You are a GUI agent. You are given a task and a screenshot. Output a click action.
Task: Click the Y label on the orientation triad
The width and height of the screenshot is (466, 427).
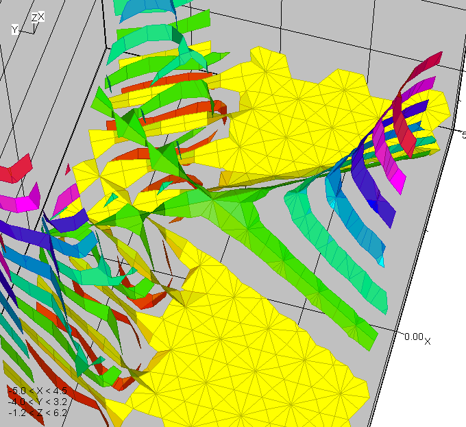[14, 29]
